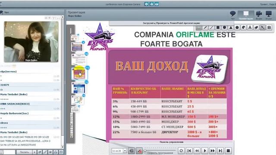The height and width of the screenshot is (155, 276).
Task: Open slide 9 thumbnail
Action: 77,47
